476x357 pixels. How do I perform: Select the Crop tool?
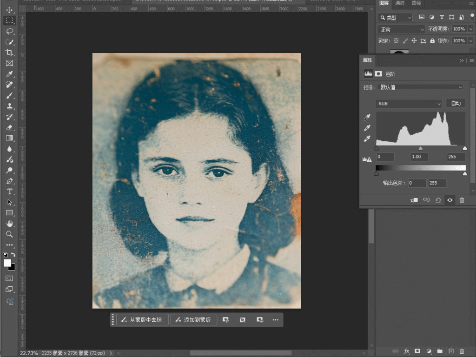point(9,53)
